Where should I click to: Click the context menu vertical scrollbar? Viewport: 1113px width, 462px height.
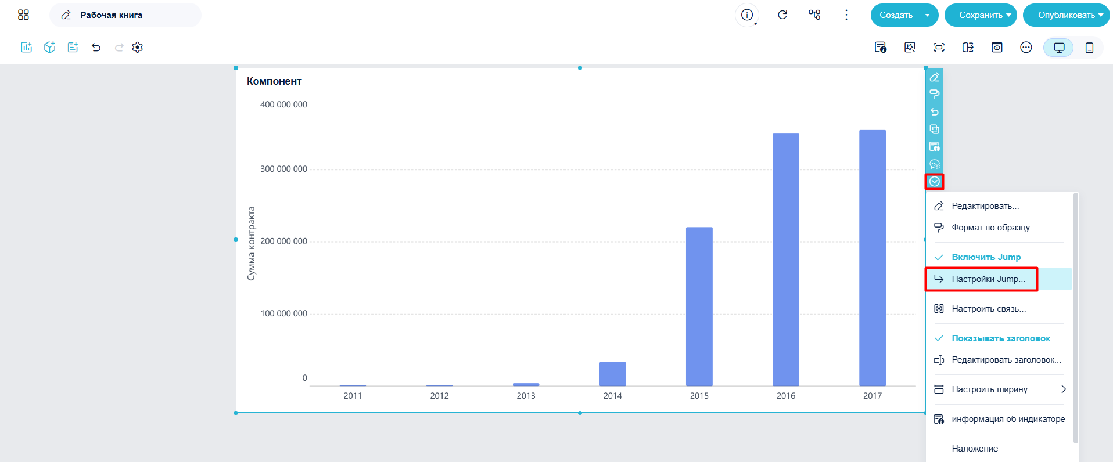pos(1076,319)
